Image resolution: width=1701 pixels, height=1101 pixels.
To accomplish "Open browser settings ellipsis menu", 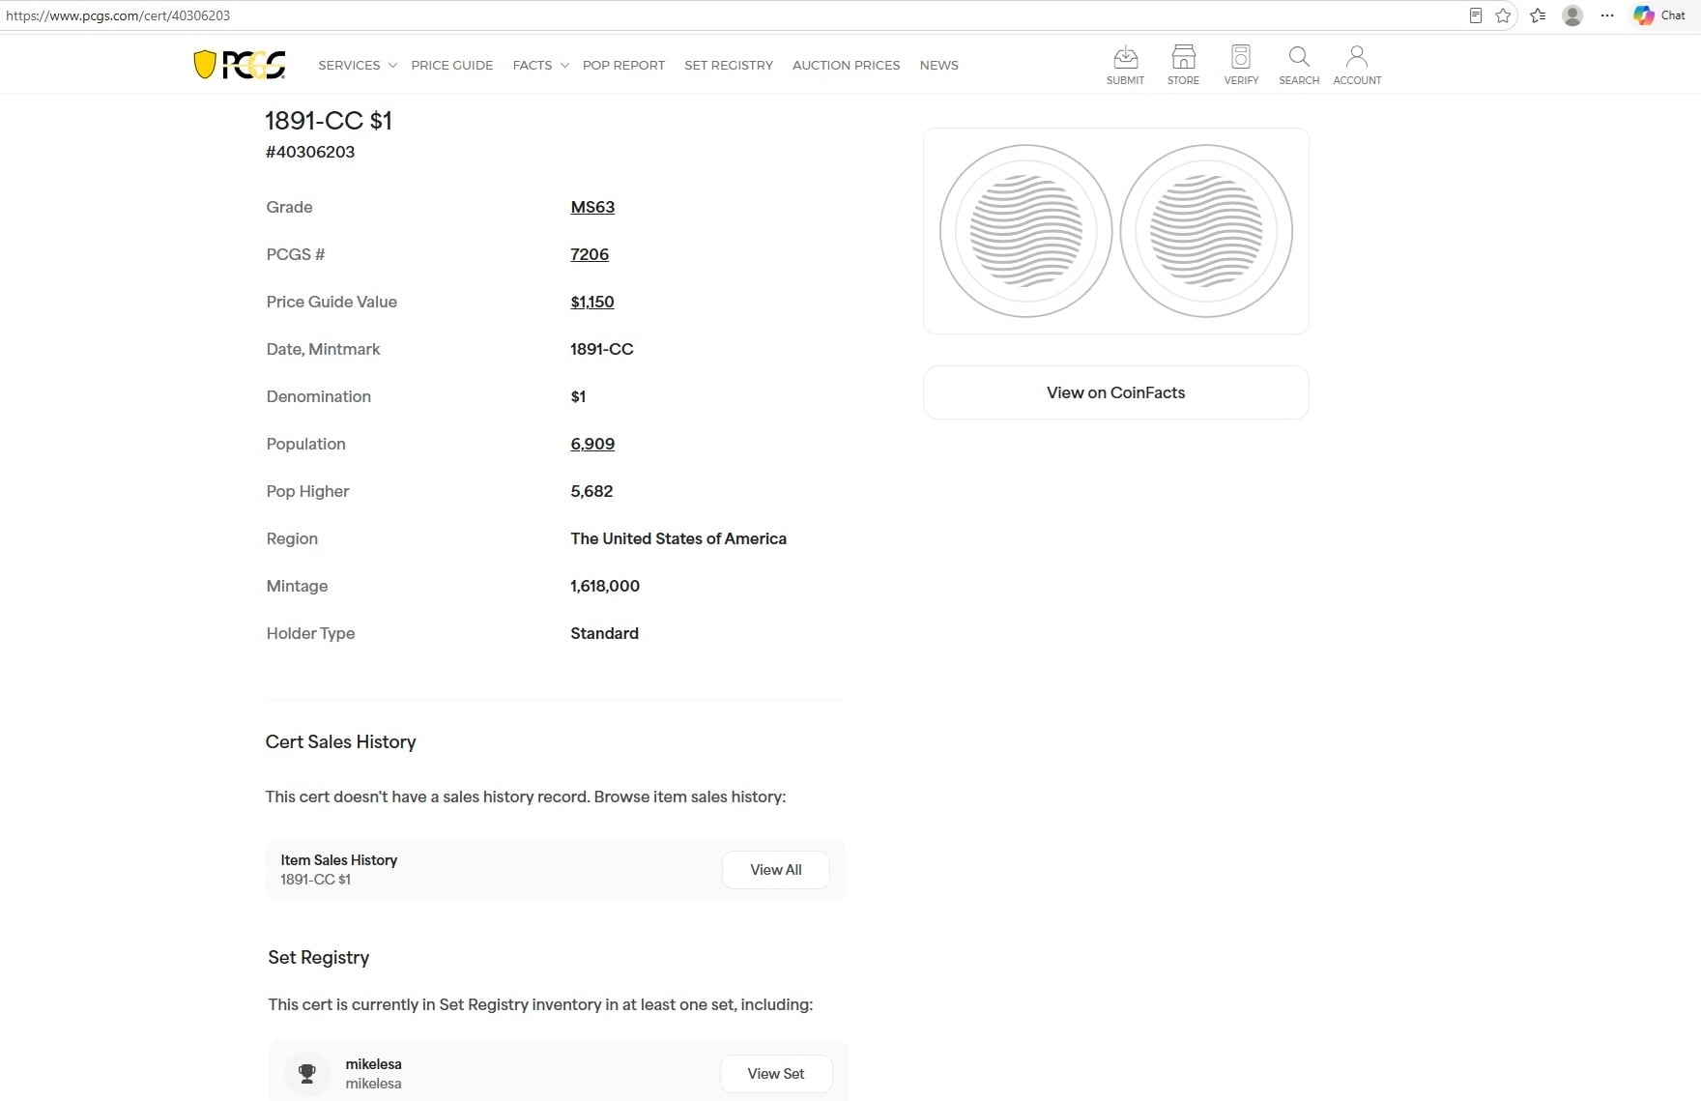I will click(x=1607, y=15).
